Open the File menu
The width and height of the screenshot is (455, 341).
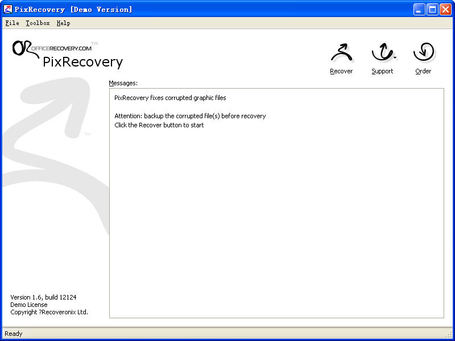click(12, 23)
